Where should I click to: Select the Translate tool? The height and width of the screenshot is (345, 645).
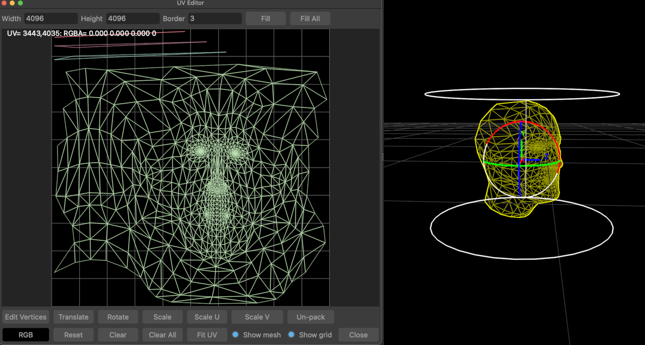[73, 317]
